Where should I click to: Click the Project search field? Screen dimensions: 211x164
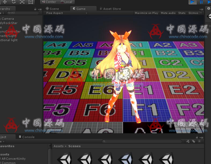pyautogui.click(x=142, y=141)
